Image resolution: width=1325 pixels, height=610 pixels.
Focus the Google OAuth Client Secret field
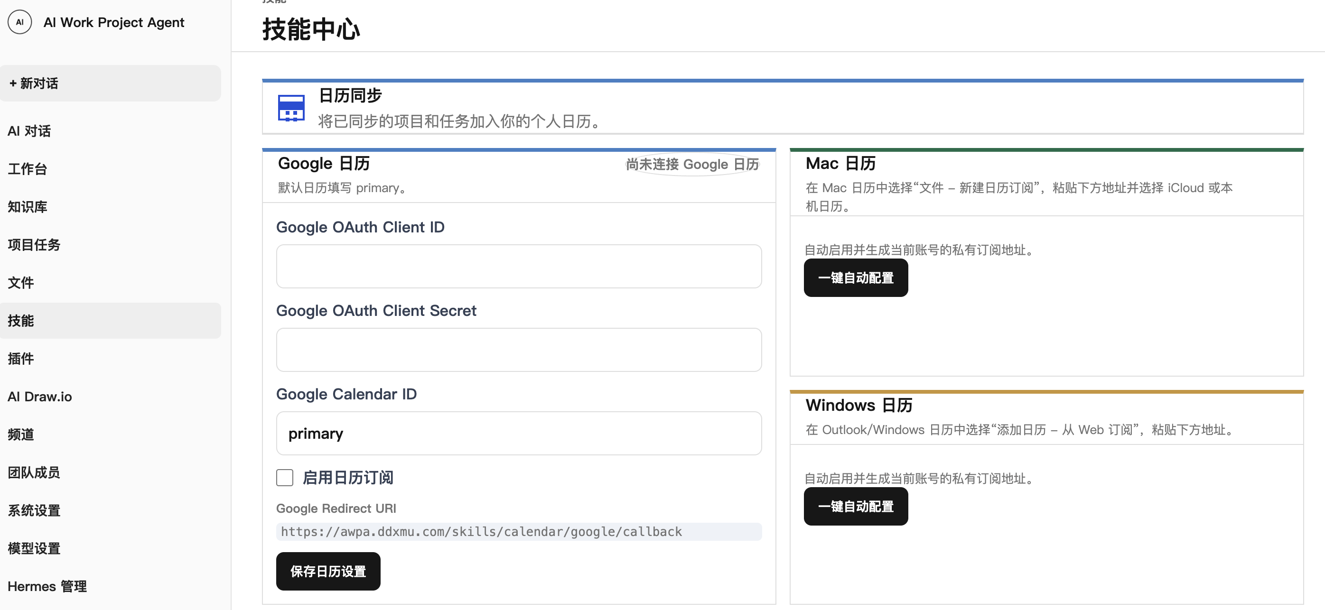coord(519,350)
